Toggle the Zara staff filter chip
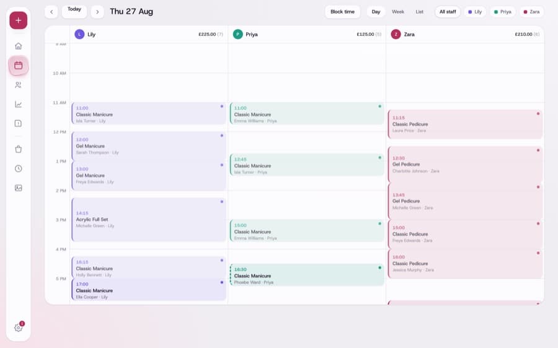 click(531, 12)
